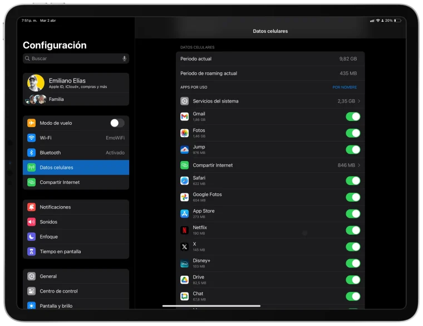Select Datos celulares in sidebar
The height and width of the screenshot is (326, 423).
pos(76,167)
